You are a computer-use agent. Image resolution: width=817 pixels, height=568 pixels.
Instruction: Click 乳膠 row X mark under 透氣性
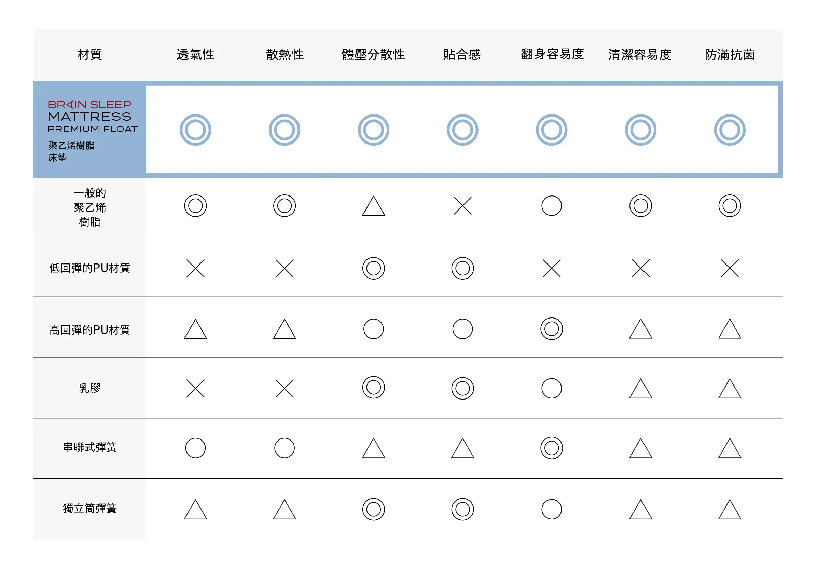195,388
